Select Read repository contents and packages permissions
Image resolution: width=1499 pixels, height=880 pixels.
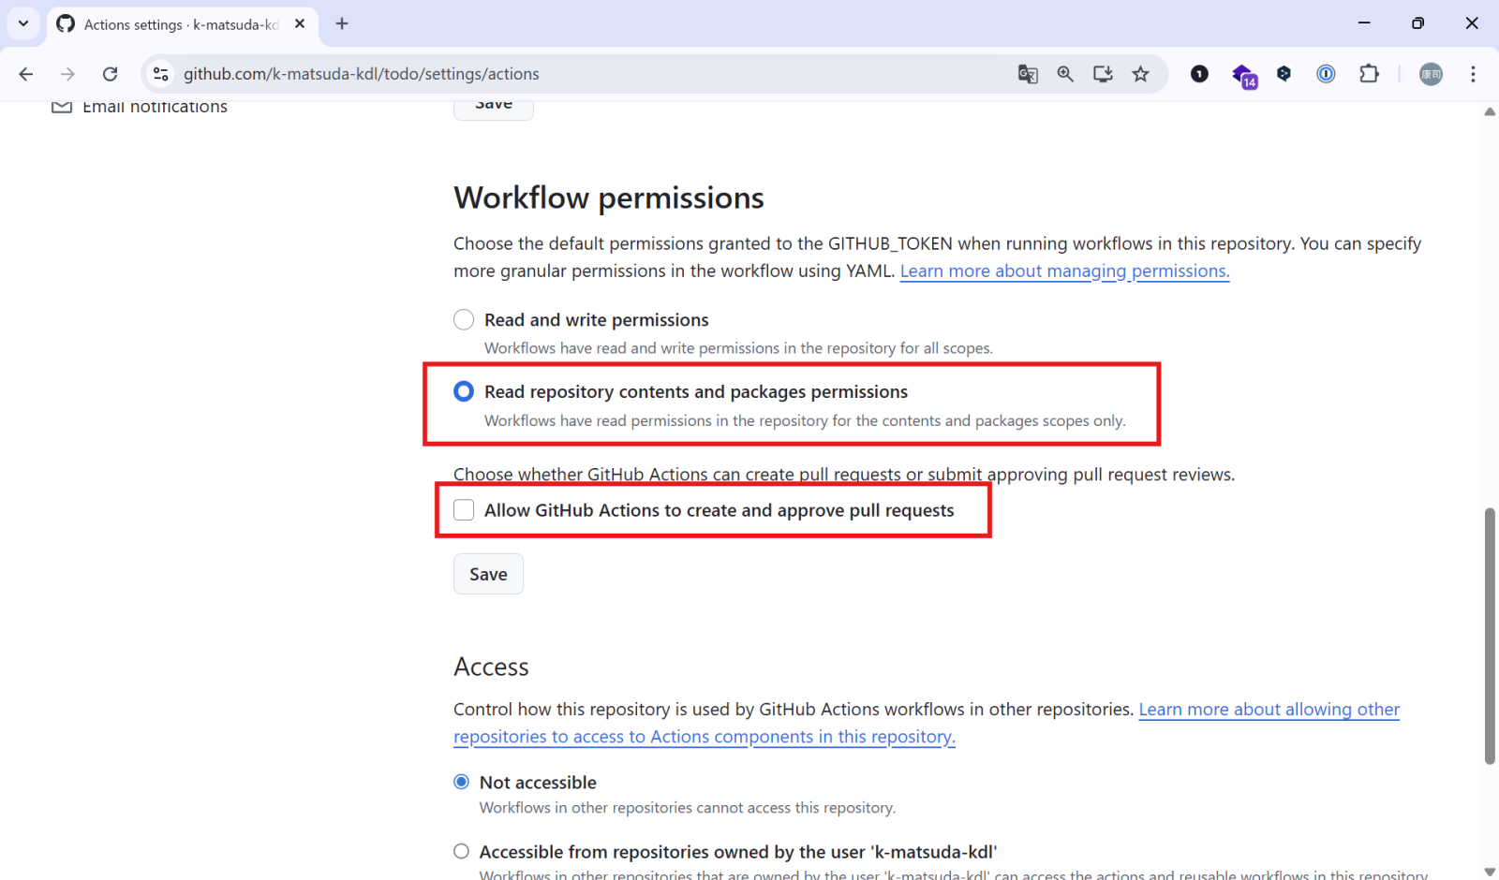[x=464, y=391]
